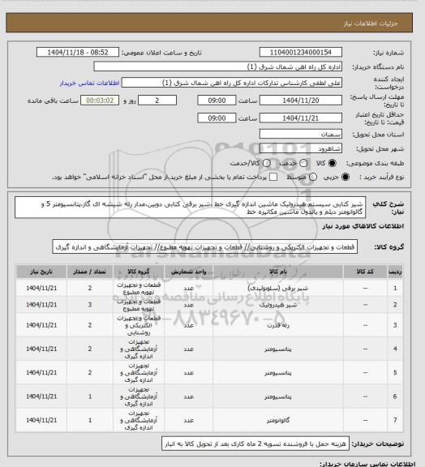Viewport: 425px width, 467px height.
Task: Click the date cell in رله قدرت row
Action: [x=41, y=325]
